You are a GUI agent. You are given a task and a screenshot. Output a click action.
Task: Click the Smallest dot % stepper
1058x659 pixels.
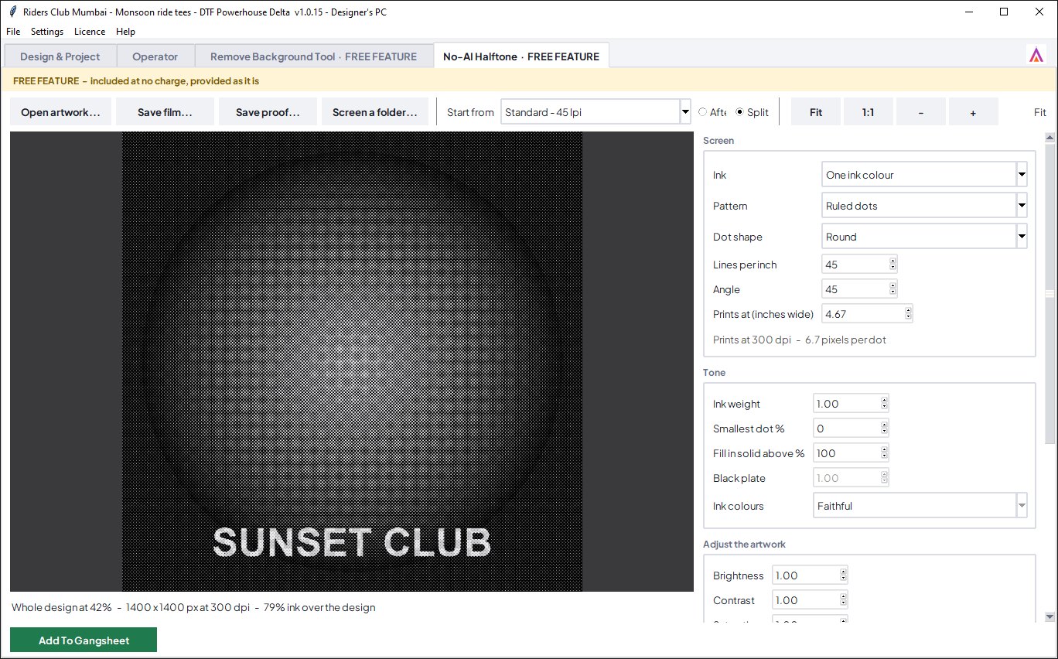pos(885,429)
